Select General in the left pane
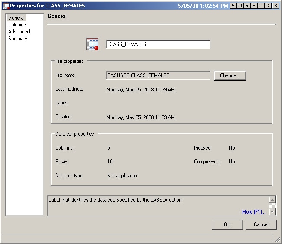282x244 pixels. 16,18
